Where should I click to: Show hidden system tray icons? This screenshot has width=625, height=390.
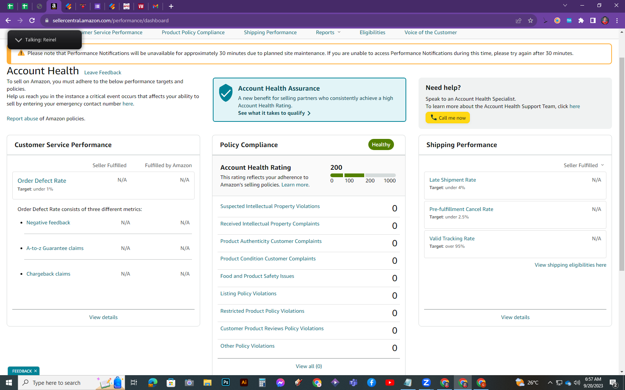[550, 383]
